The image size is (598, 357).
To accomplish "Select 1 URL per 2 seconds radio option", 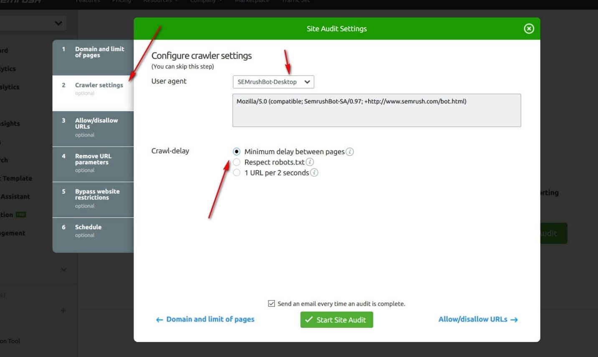I will pos(237,172).
